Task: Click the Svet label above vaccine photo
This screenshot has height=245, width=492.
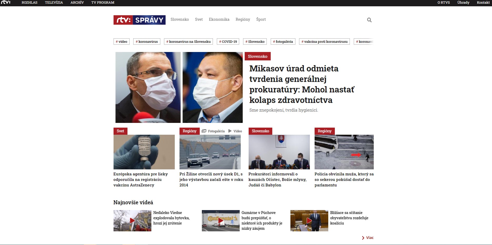Action: tap(120, 131)
